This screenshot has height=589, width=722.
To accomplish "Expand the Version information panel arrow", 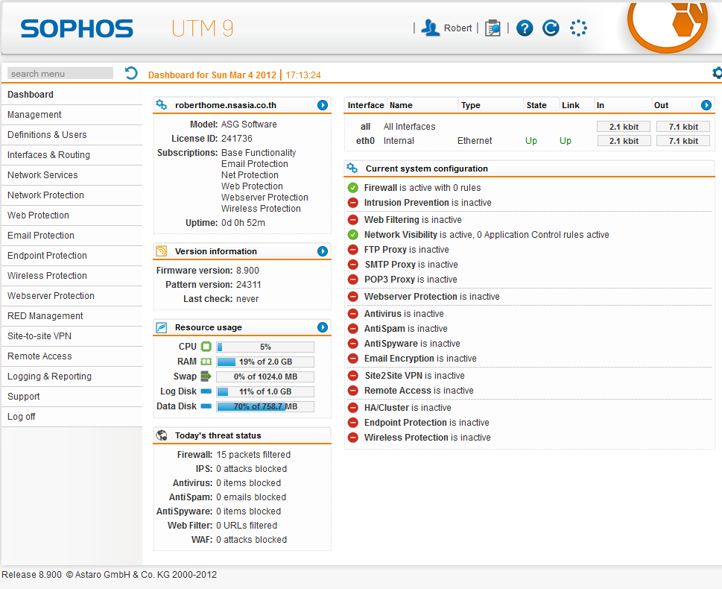I will coord(323,251).
